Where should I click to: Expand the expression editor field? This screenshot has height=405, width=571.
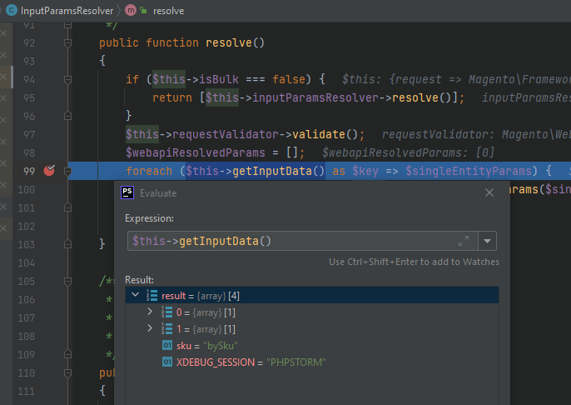pos(463,241)
